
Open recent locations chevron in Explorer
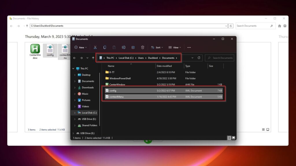click(x=87, y=58)
